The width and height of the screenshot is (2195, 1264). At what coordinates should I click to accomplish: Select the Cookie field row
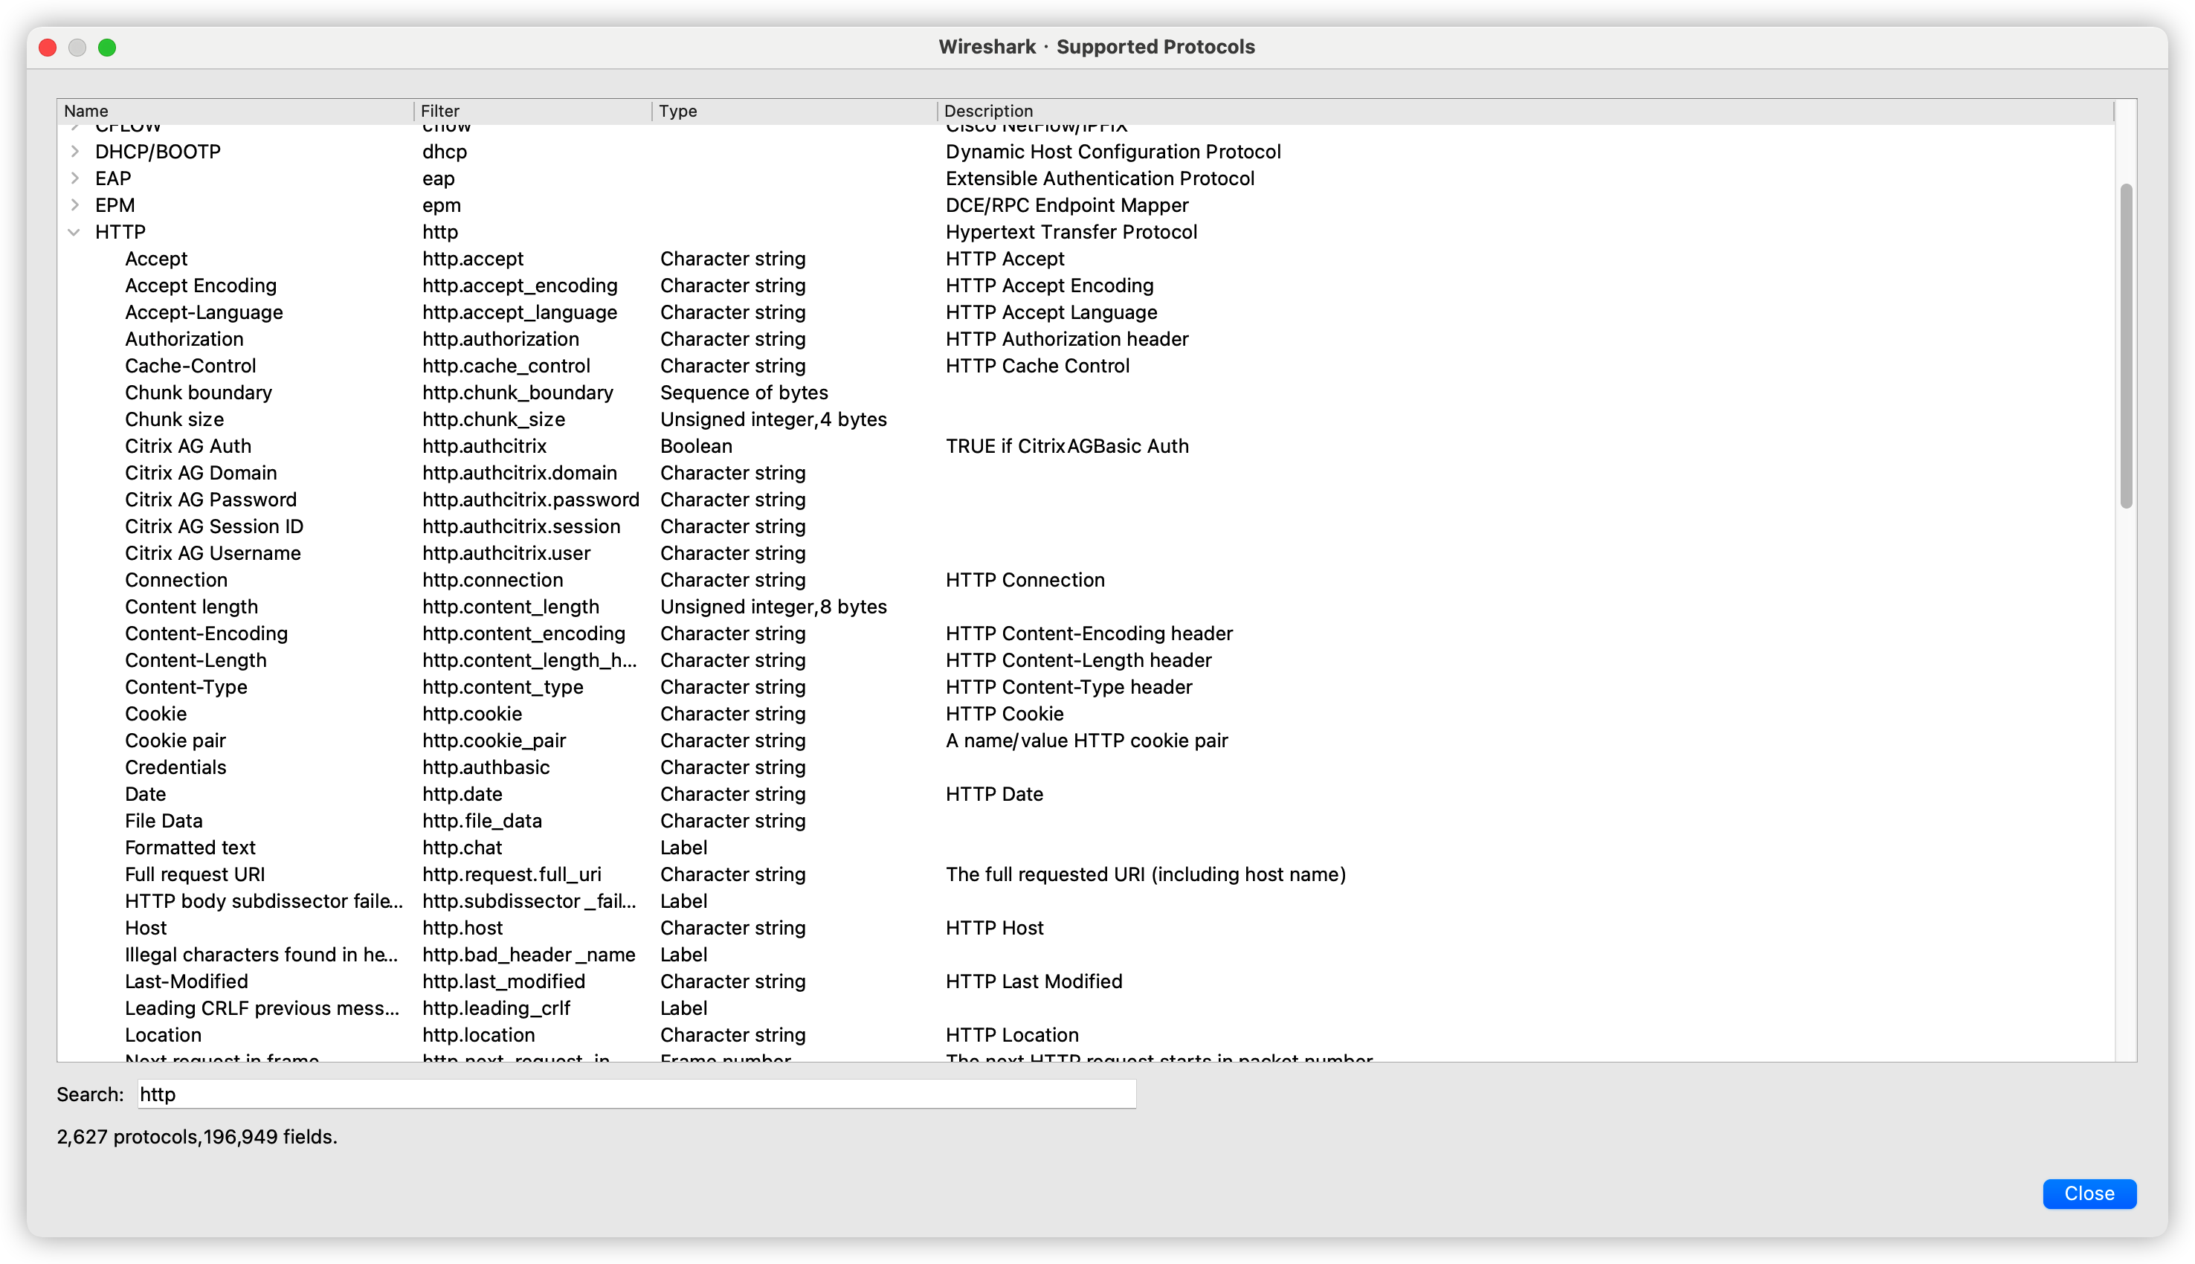point(1085,715)
